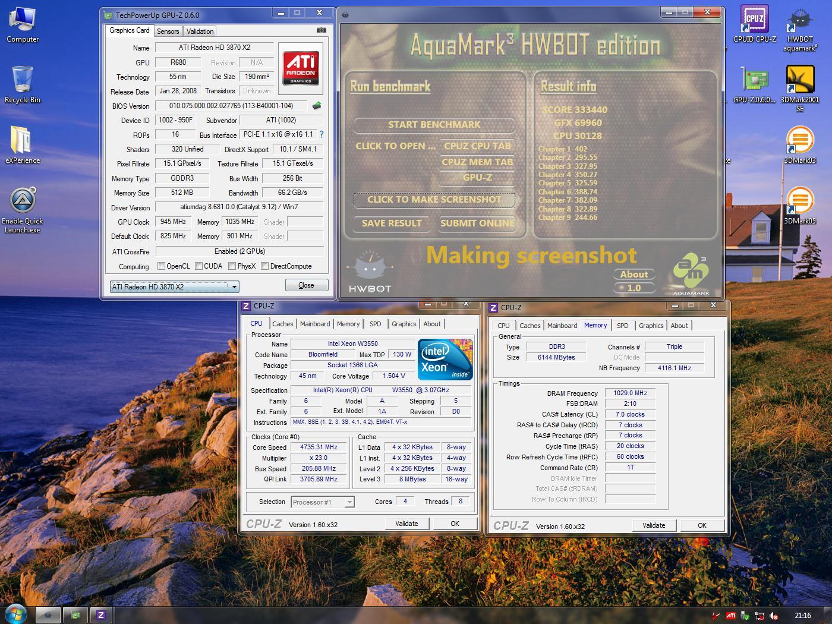Open SPD tab in right CPU-Z window
832x624 pixels.
[622, 326]
